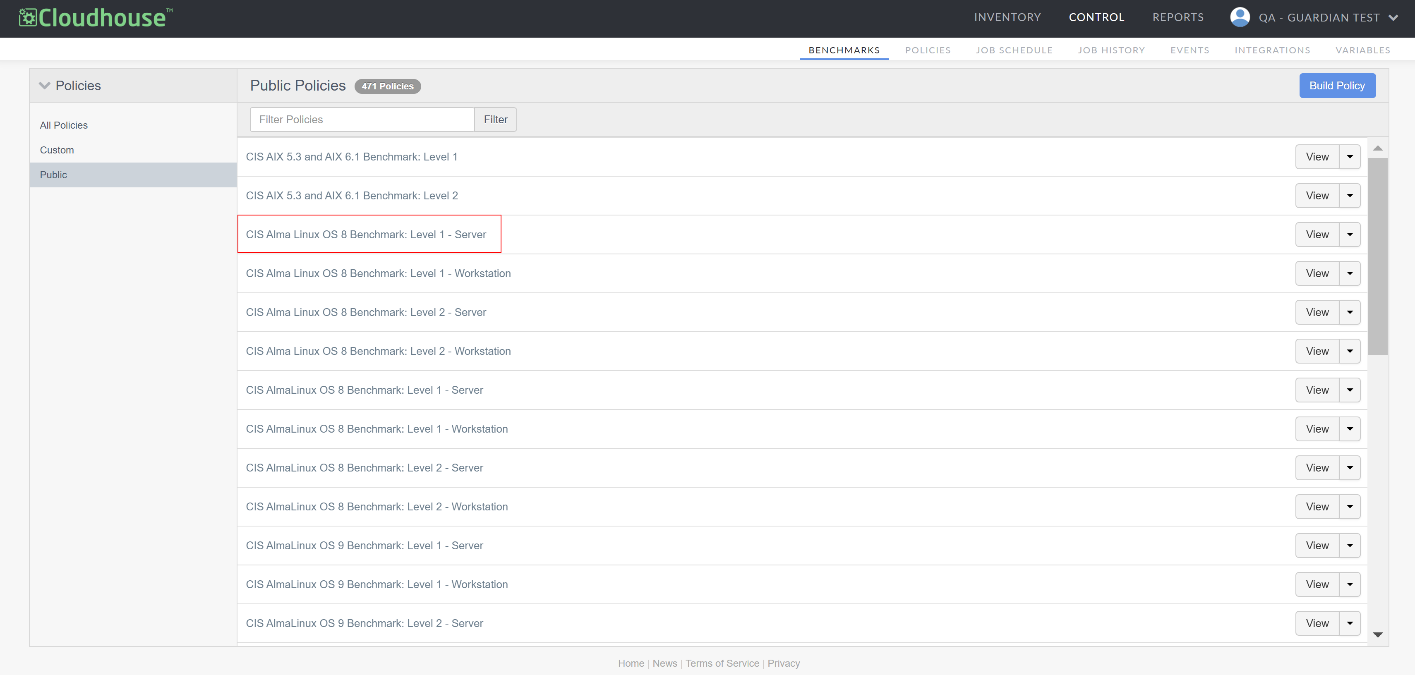
Task: Click the Filter button
Action: 496,119
